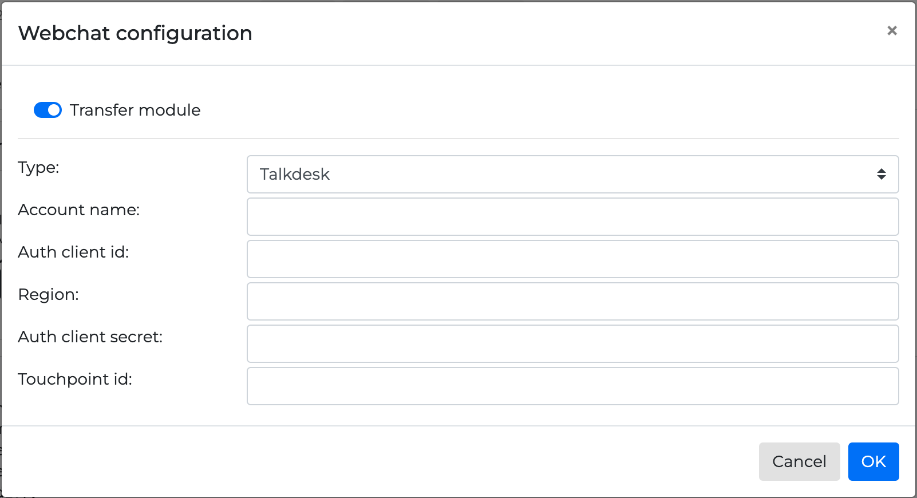917x498 pixels.
Task: Open the Type combo box
Action: coord(572,174)
